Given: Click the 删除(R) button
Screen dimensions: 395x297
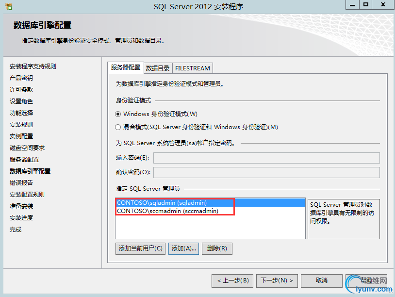Looking at the screenshot, I should (217, 248).
